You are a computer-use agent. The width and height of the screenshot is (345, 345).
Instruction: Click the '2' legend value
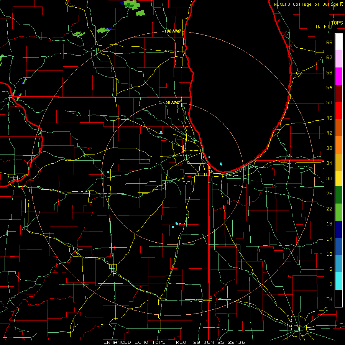click(x=330, y=284)
